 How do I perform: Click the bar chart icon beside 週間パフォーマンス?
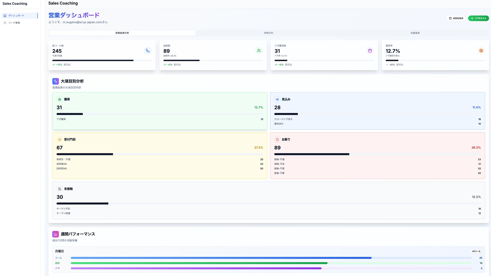pos(55,234)
